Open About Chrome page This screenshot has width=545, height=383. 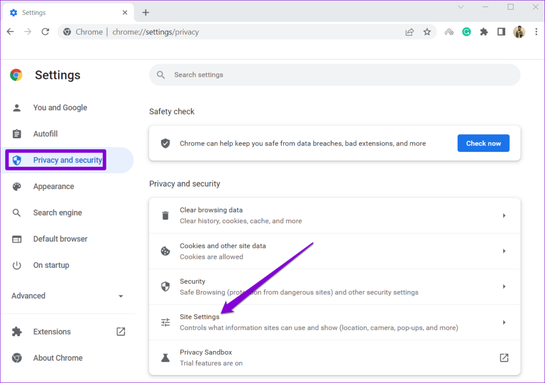pyautogui.click(x=68, y=358)
